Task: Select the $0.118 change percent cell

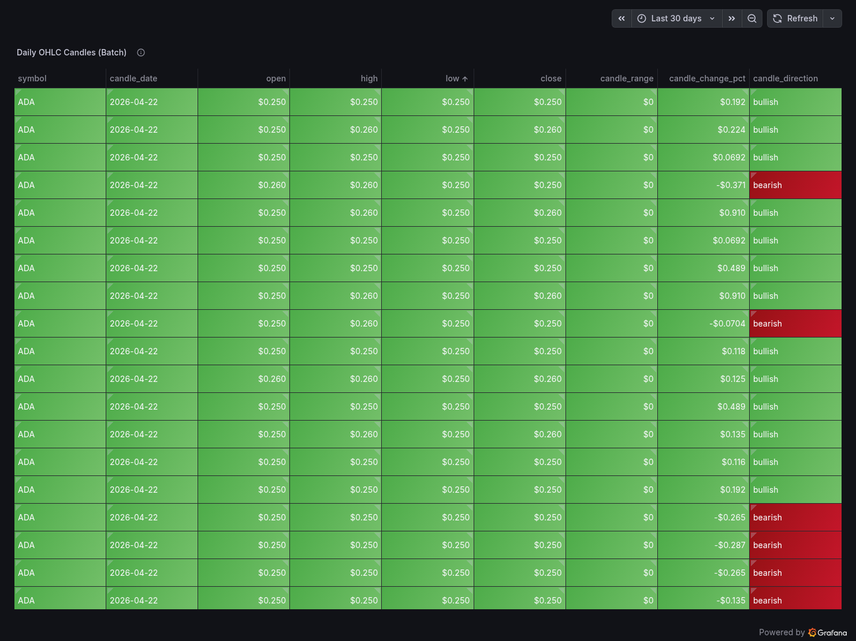Action: (704, 351)
